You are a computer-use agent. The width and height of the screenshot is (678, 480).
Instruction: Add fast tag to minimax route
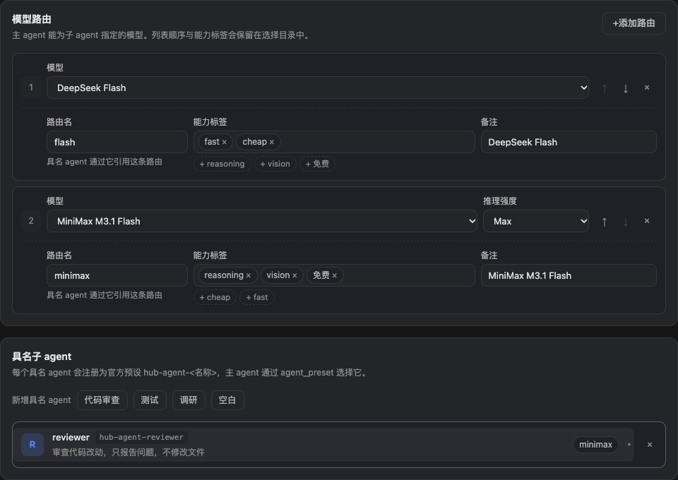[257, 297]
